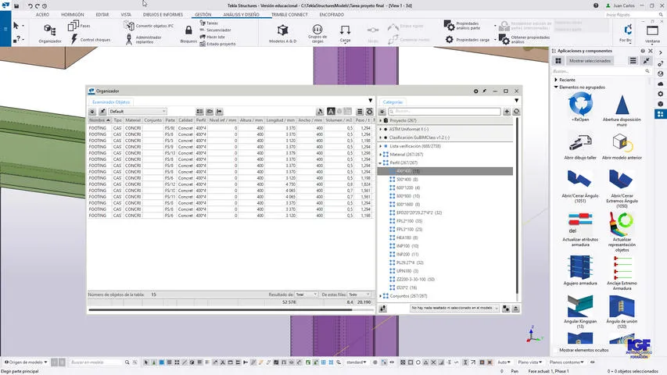Open the Ventana window menu
This screenshot has width=667, height=375.
pyautogui.click(x=652, y=33)
